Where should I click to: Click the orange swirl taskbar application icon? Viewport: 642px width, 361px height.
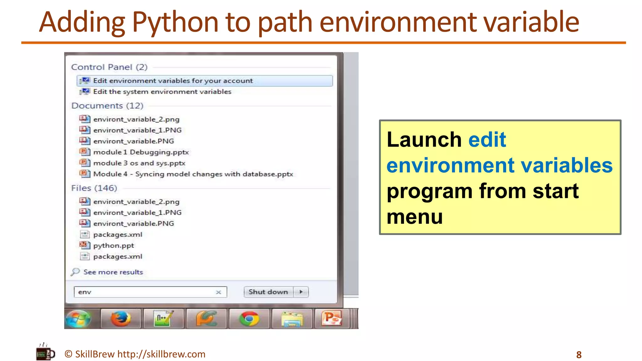click(206, 319)
